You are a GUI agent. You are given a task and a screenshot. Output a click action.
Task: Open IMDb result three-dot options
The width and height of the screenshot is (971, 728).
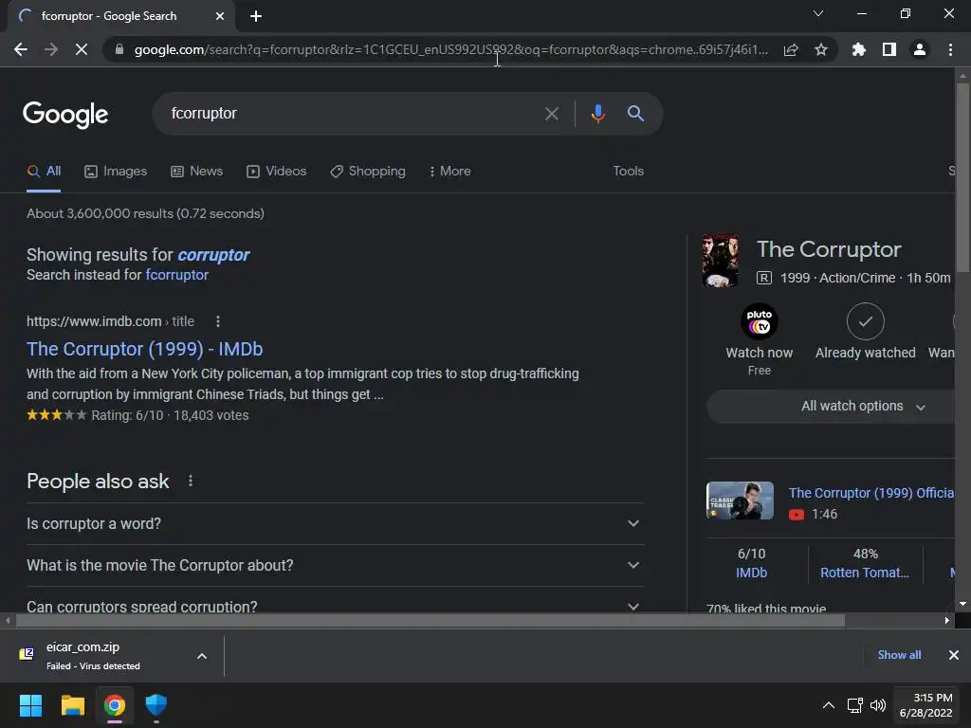pyautogui.click(x=217, y=321)
